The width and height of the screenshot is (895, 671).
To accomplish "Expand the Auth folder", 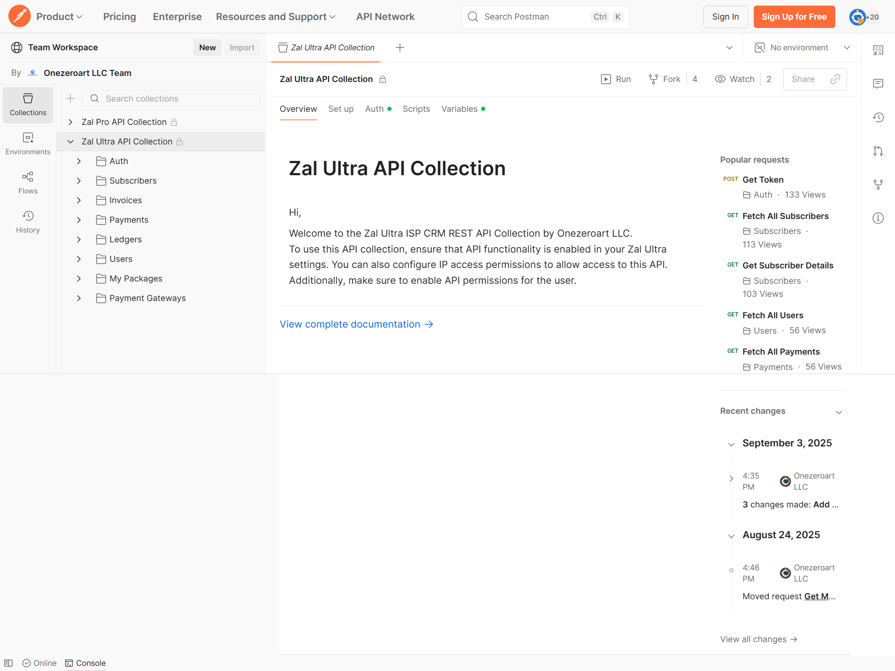I will coord(79,161).
